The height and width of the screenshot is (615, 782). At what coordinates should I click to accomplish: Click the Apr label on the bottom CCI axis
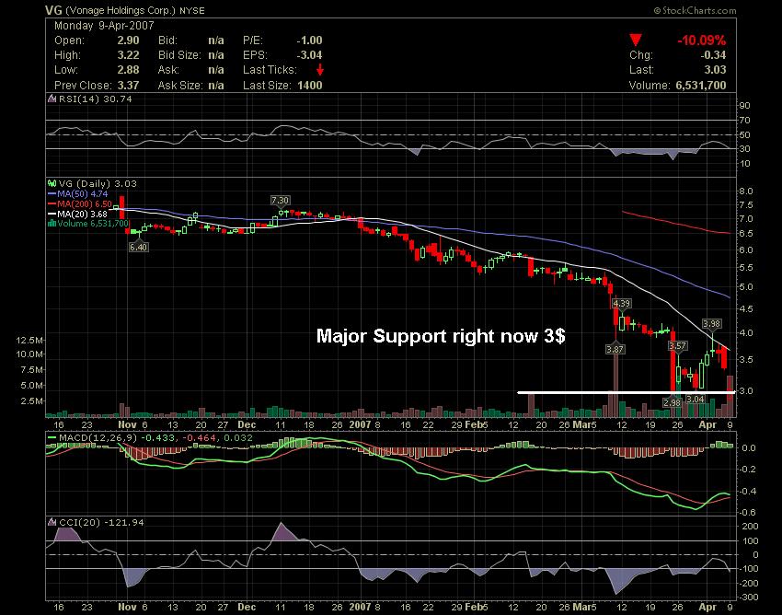tap(707, 607)
